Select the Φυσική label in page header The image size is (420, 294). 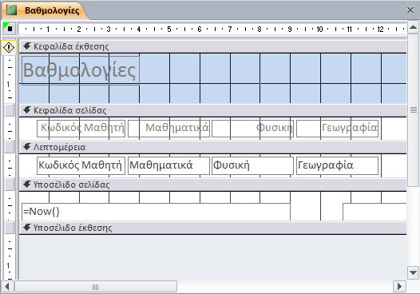click(x=252, y=129)
